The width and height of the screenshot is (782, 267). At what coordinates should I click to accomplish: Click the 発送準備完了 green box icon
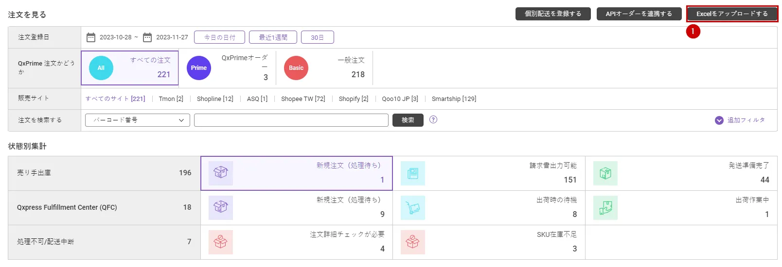pos(605,173)
